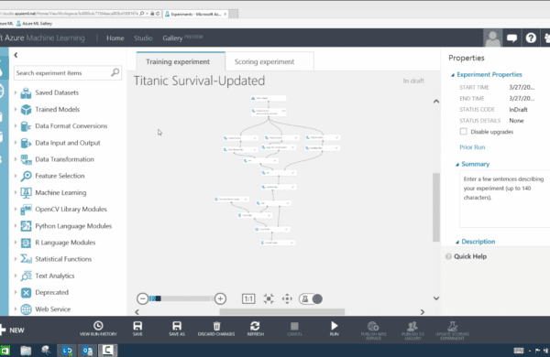Open the Prior Run link

click(472, 147)
